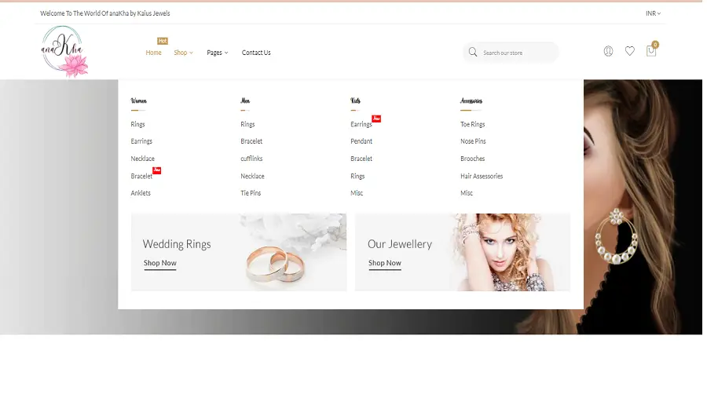This screenshot has height=398, width=707.
Task: Click Shop Now under Our Jewellery
Action: [x=384, y=263]
